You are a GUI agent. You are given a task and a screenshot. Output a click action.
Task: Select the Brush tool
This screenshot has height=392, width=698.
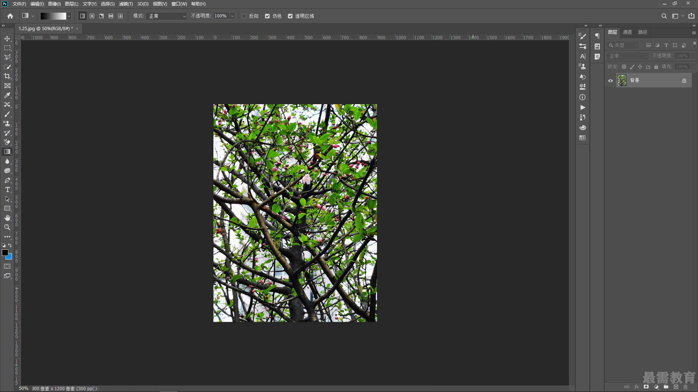click(x=7, y=114)
